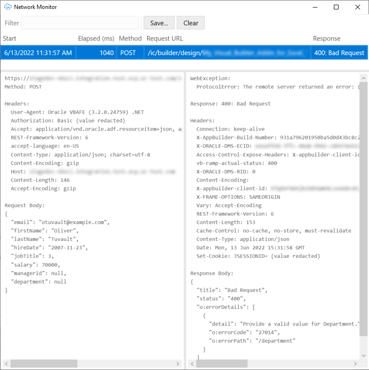Click the request pane scroll-right arrow
This screenshot has width=369, height=370.
pos(178,363)
